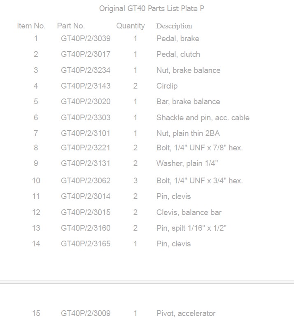Image resolution: width=294 pixels, height=323 pixels.
Task: Select Shackle and pin, acc. cable text
Action: coord(203,118)
